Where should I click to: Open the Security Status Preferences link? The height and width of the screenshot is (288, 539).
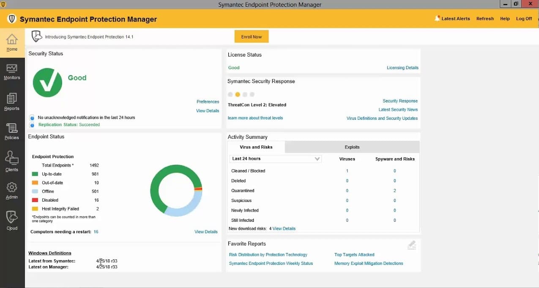point(208,102)
